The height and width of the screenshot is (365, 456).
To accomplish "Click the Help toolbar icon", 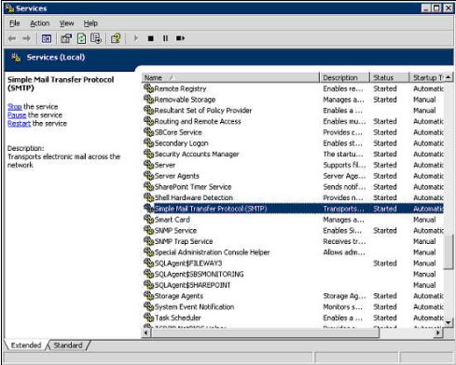I will click(x=116, y=38).
